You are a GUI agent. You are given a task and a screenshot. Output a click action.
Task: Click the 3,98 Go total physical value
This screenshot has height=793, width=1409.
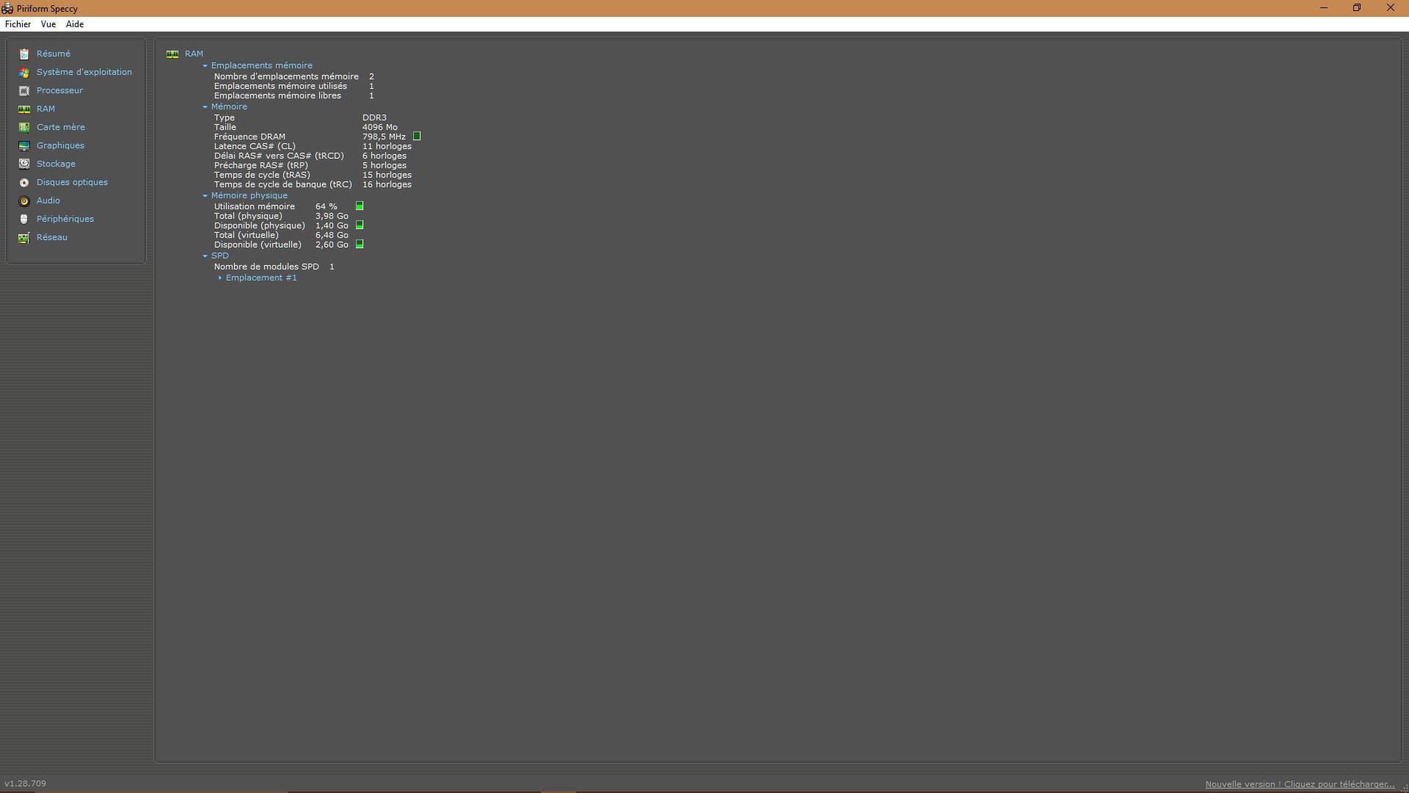332,216
